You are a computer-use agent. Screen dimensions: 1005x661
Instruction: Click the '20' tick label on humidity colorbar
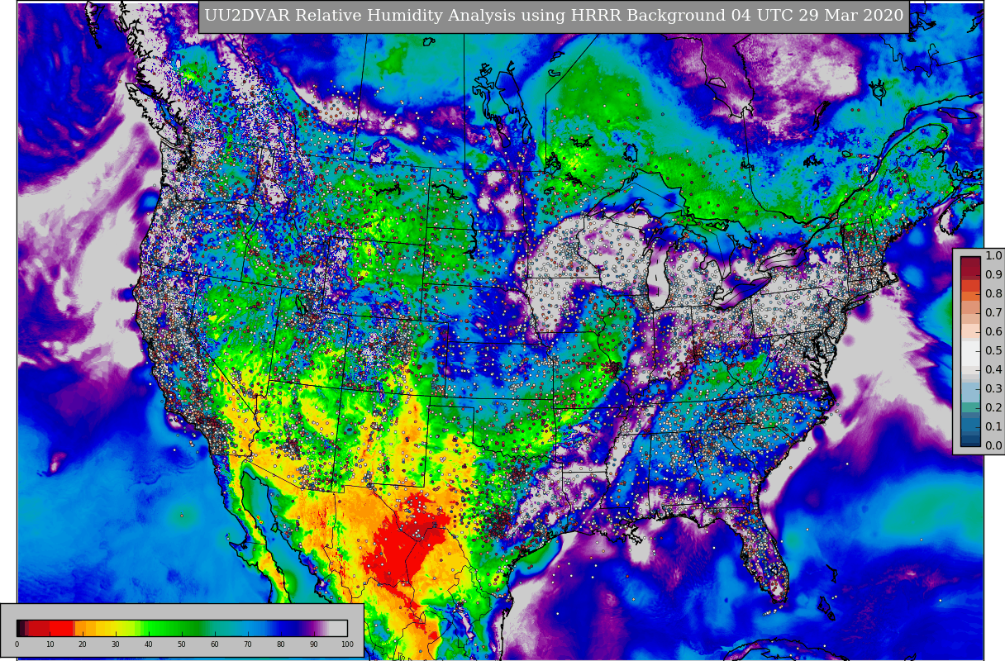point(83,644)
